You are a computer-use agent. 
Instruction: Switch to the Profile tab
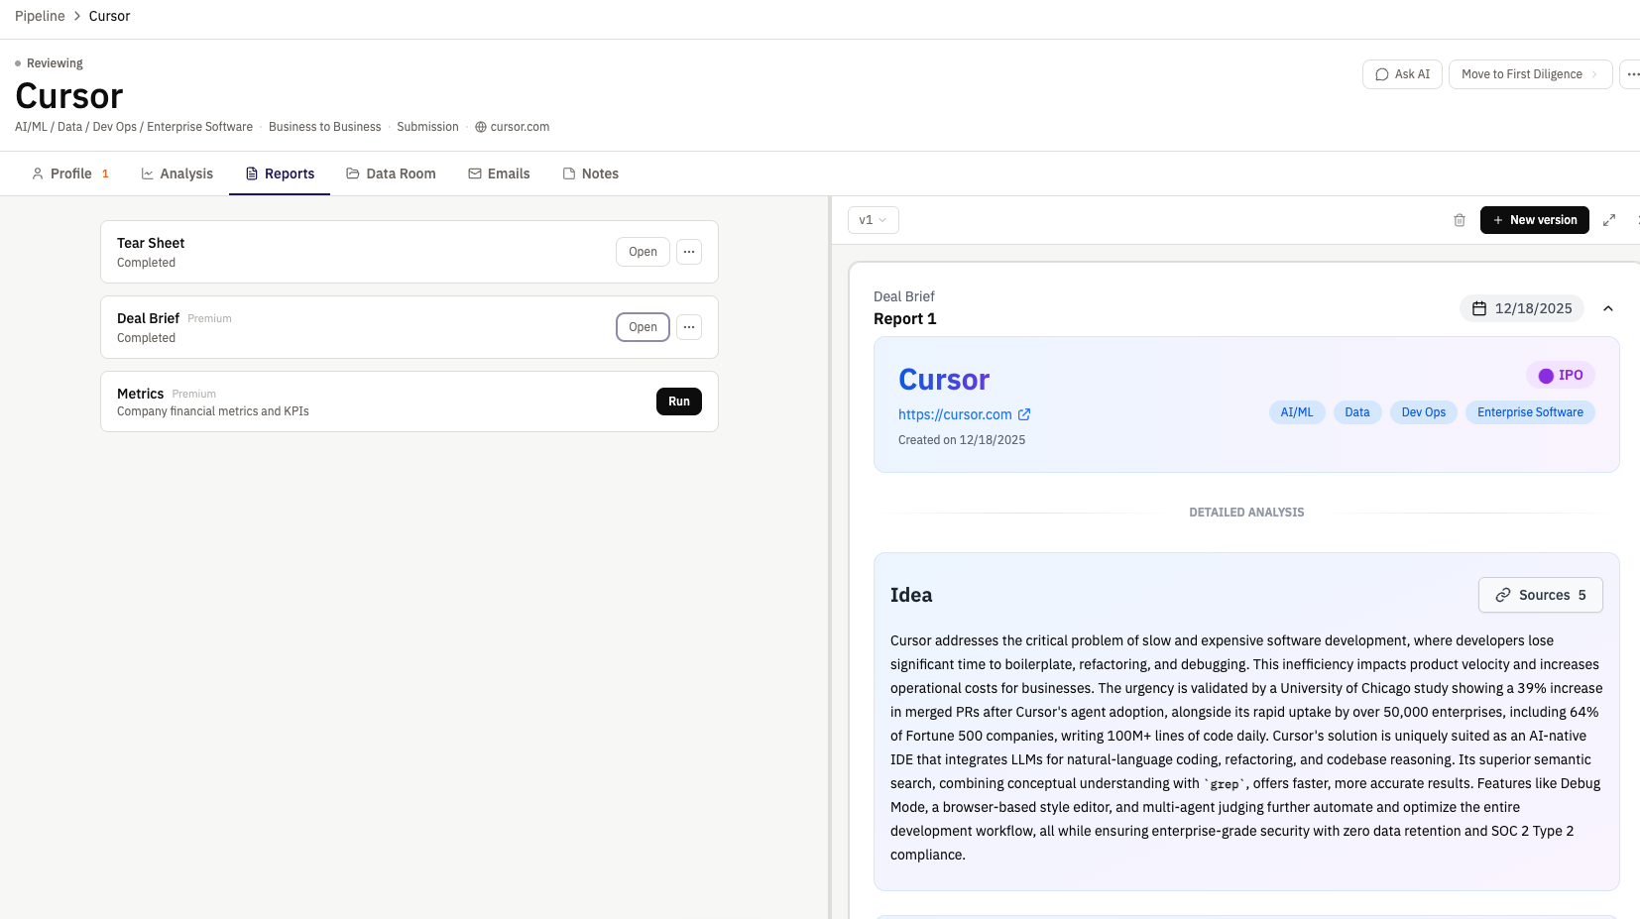[70, 173]
